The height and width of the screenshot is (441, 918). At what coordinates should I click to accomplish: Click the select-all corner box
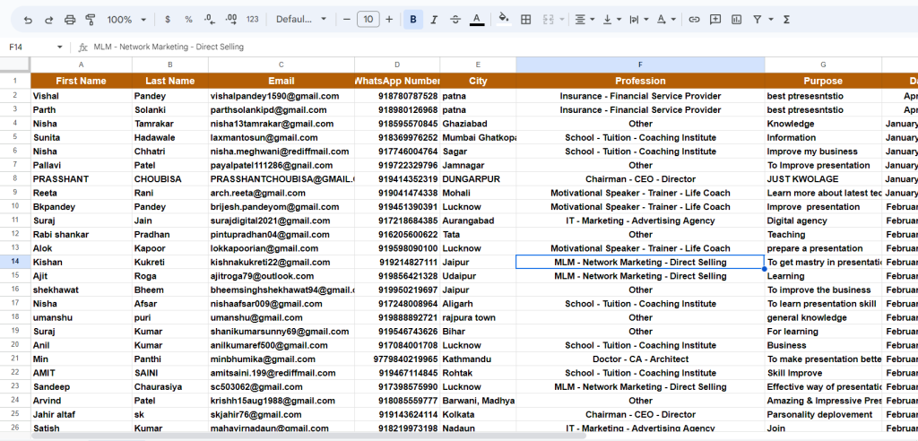point(15,65)
